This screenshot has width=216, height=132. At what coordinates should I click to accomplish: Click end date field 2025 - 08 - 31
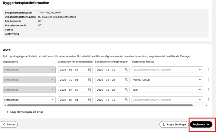[x=112, y=70]
